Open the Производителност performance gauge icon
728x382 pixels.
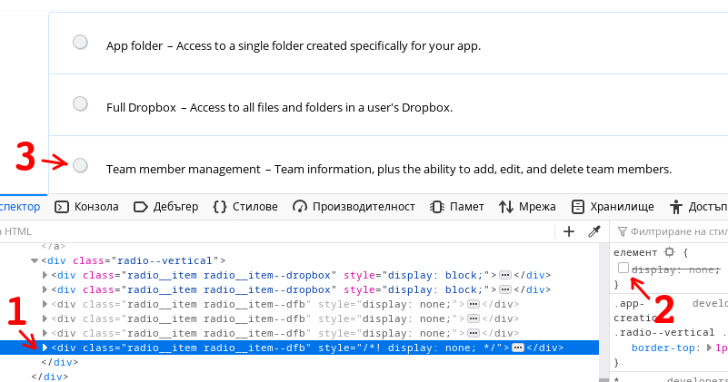click(x=300, y=207)
